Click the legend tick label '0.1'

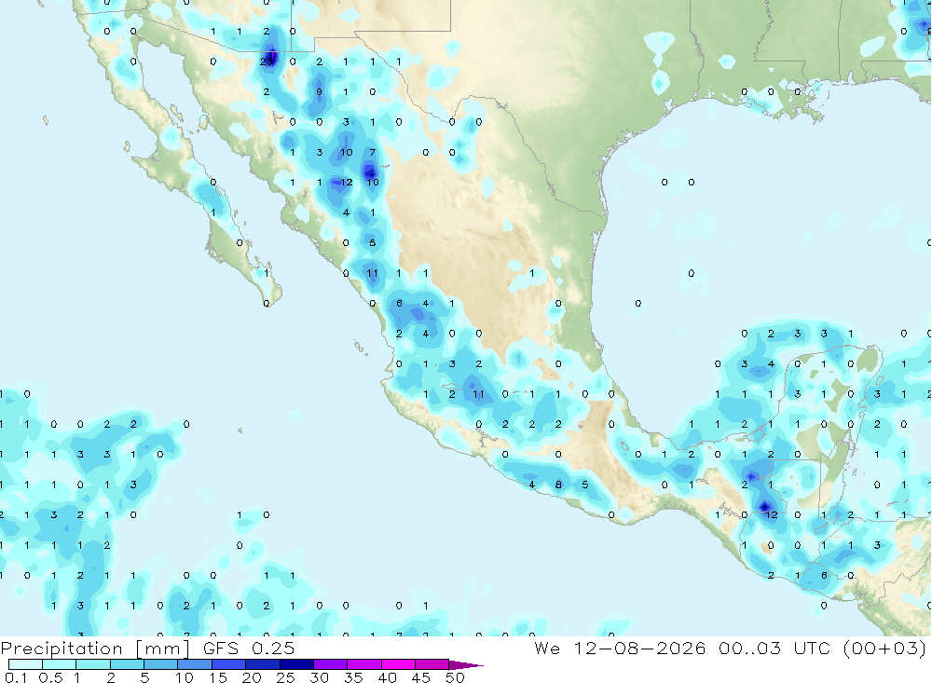pyautogui.click(x=16, y=677)
